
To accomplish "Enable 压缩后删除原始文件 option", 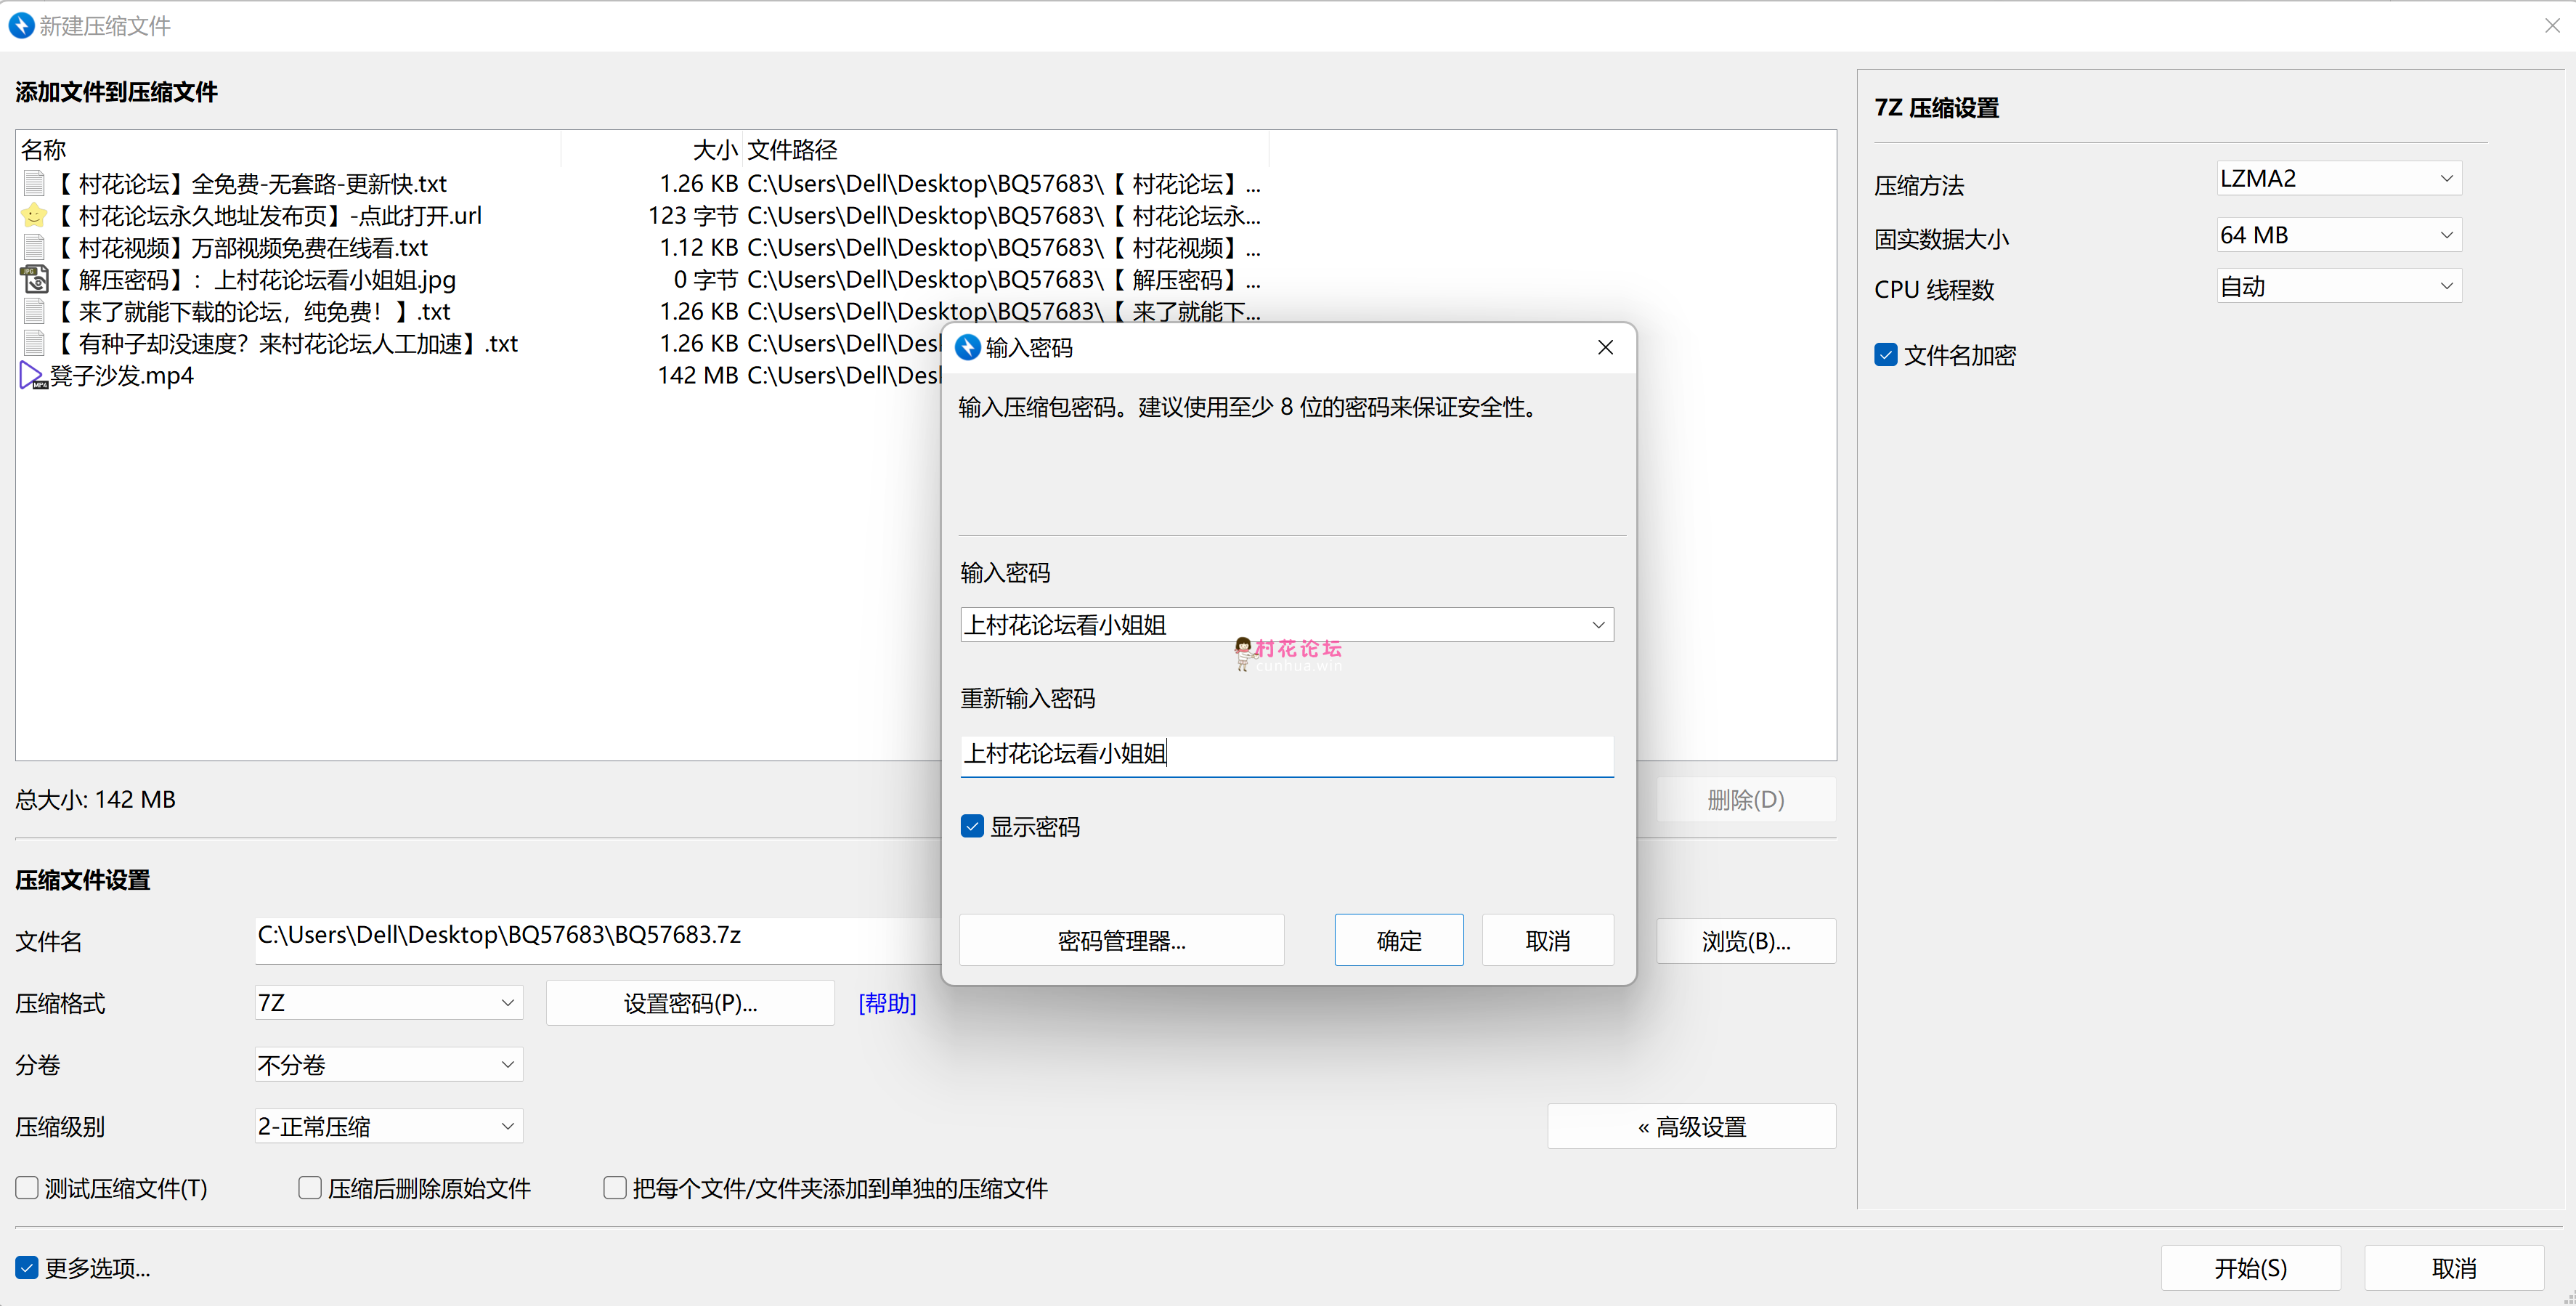I will pyautogui.click(x=310, y=1187).
